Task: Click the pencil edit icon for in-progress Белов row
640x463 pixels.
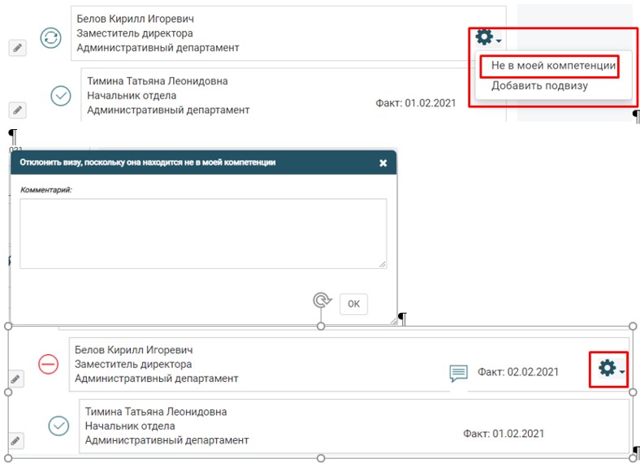Action: [x=17, y=49]
